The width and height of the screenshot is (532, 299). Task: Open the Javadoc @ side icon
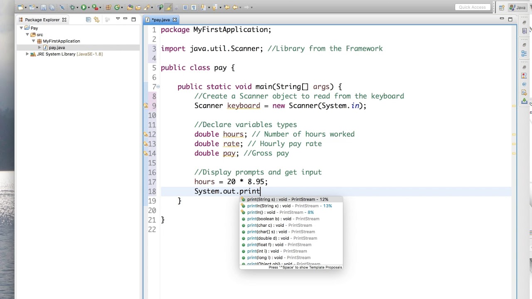(x=524, y=84)
